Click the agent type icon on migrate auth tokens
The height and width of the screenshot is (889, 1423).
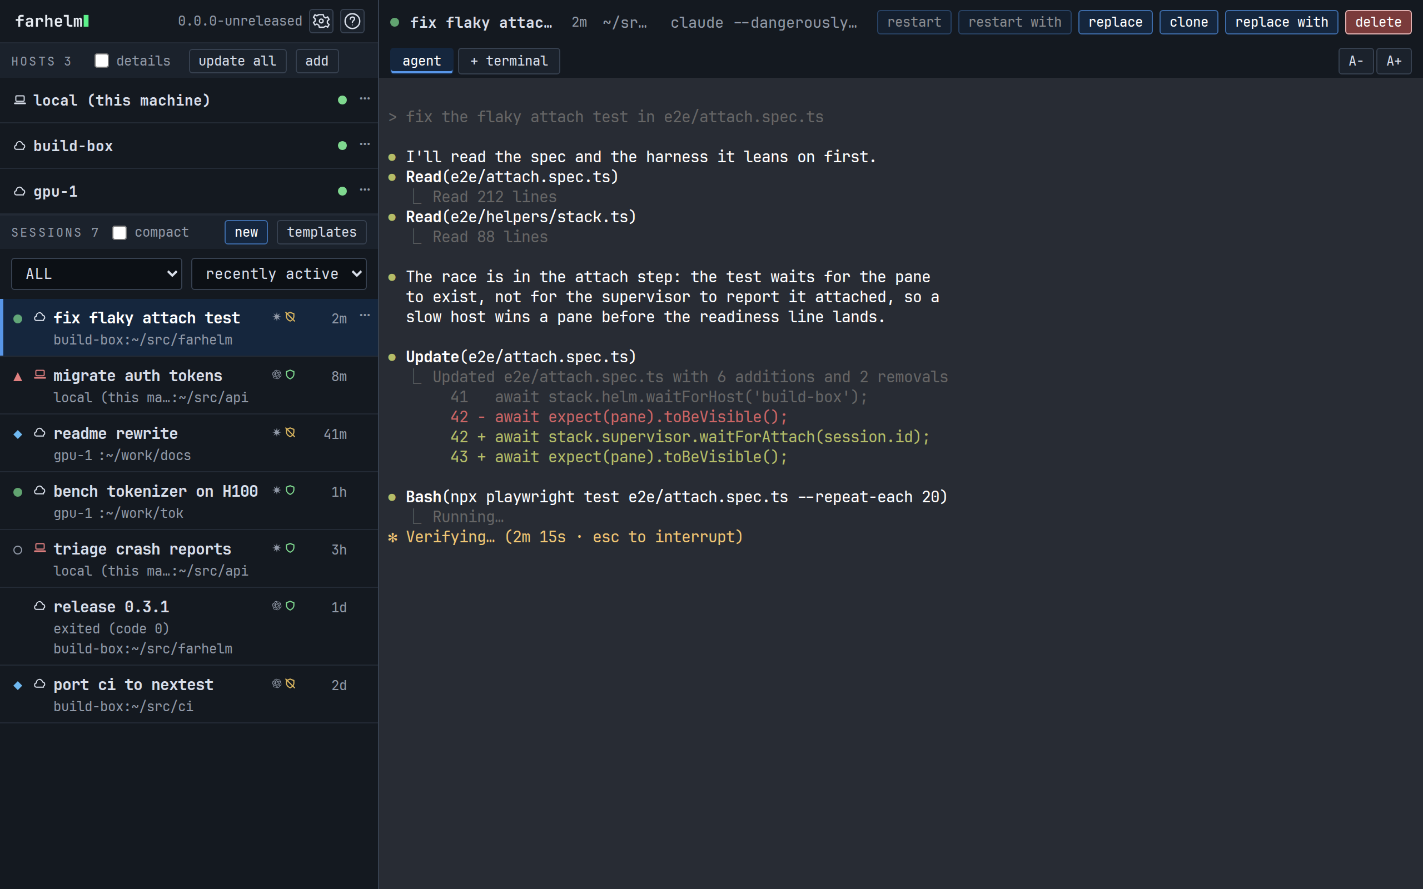click(x=276, y=374)
